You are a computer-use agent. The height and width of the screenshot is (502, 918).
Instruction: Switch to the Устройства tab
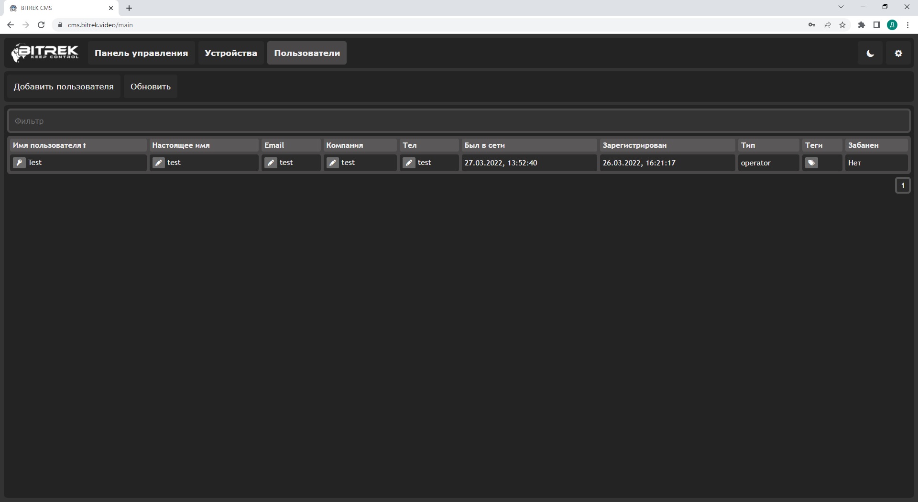(231, 53)
